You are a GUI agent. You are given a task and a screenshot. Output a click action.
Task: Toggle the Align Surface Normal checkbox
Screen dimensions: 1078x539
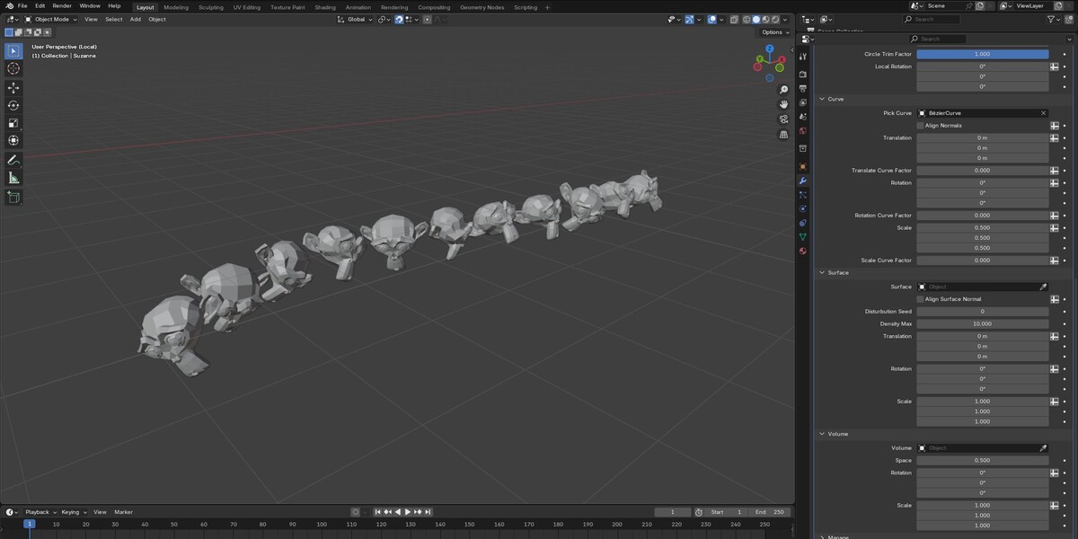(x=920, y=299)
